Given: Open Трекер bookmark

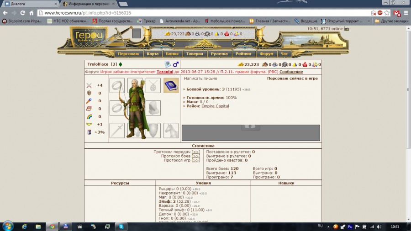Looking at the screenshot, I should [x=147, y=21].
